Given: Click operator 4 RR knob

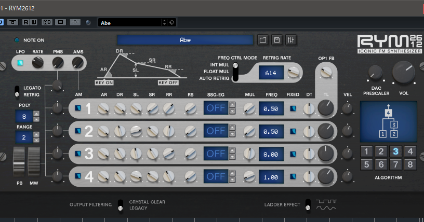Looking at the screenshot, I should (x=169, y=176).
